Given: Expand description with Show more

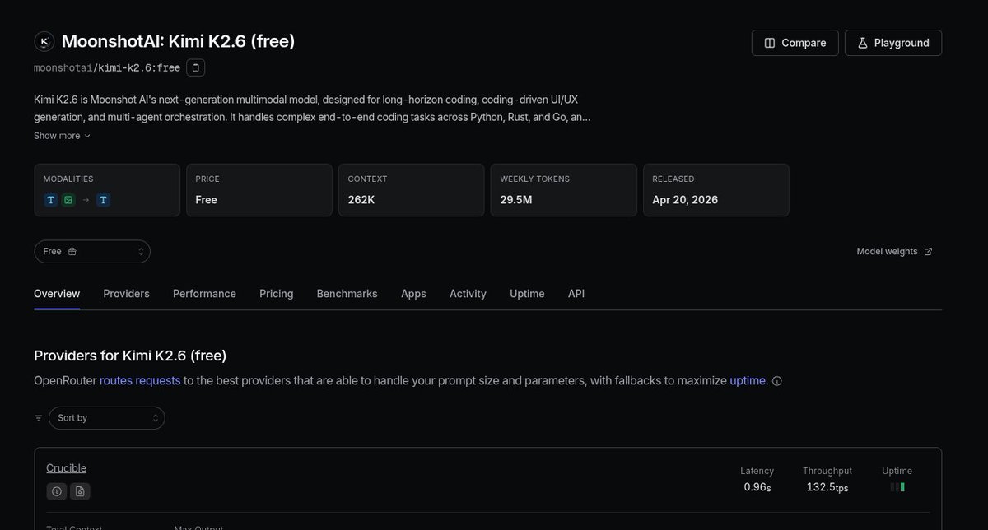Looking at the screenshot, I should click(63, 136).
